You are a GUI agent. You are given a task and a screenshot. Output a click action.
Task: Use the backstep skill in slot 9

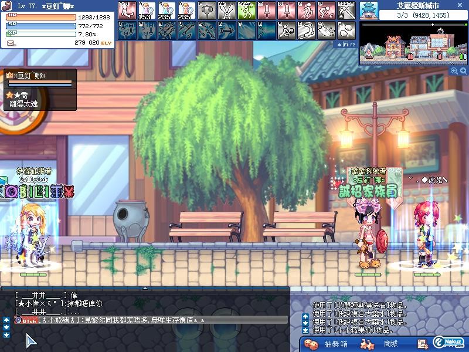point(287,31)
